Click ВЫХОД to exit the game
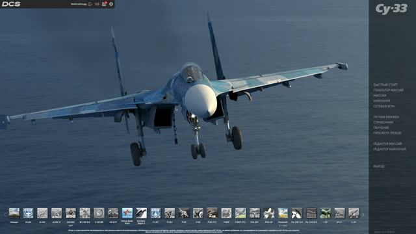Image resolution: width=416 pixels, height=234 pixels. pyautogui.click(x=379, y=166)
